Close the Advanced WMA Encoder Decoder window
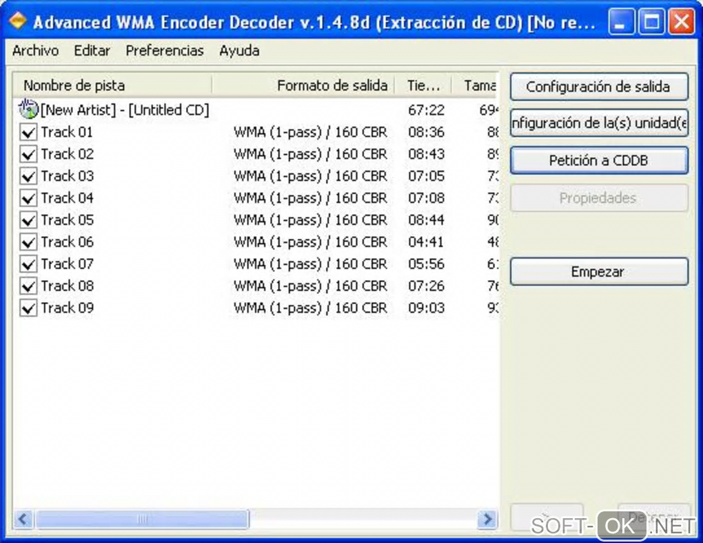The height and width of the screenshot is (543, 703). [682, 21]
